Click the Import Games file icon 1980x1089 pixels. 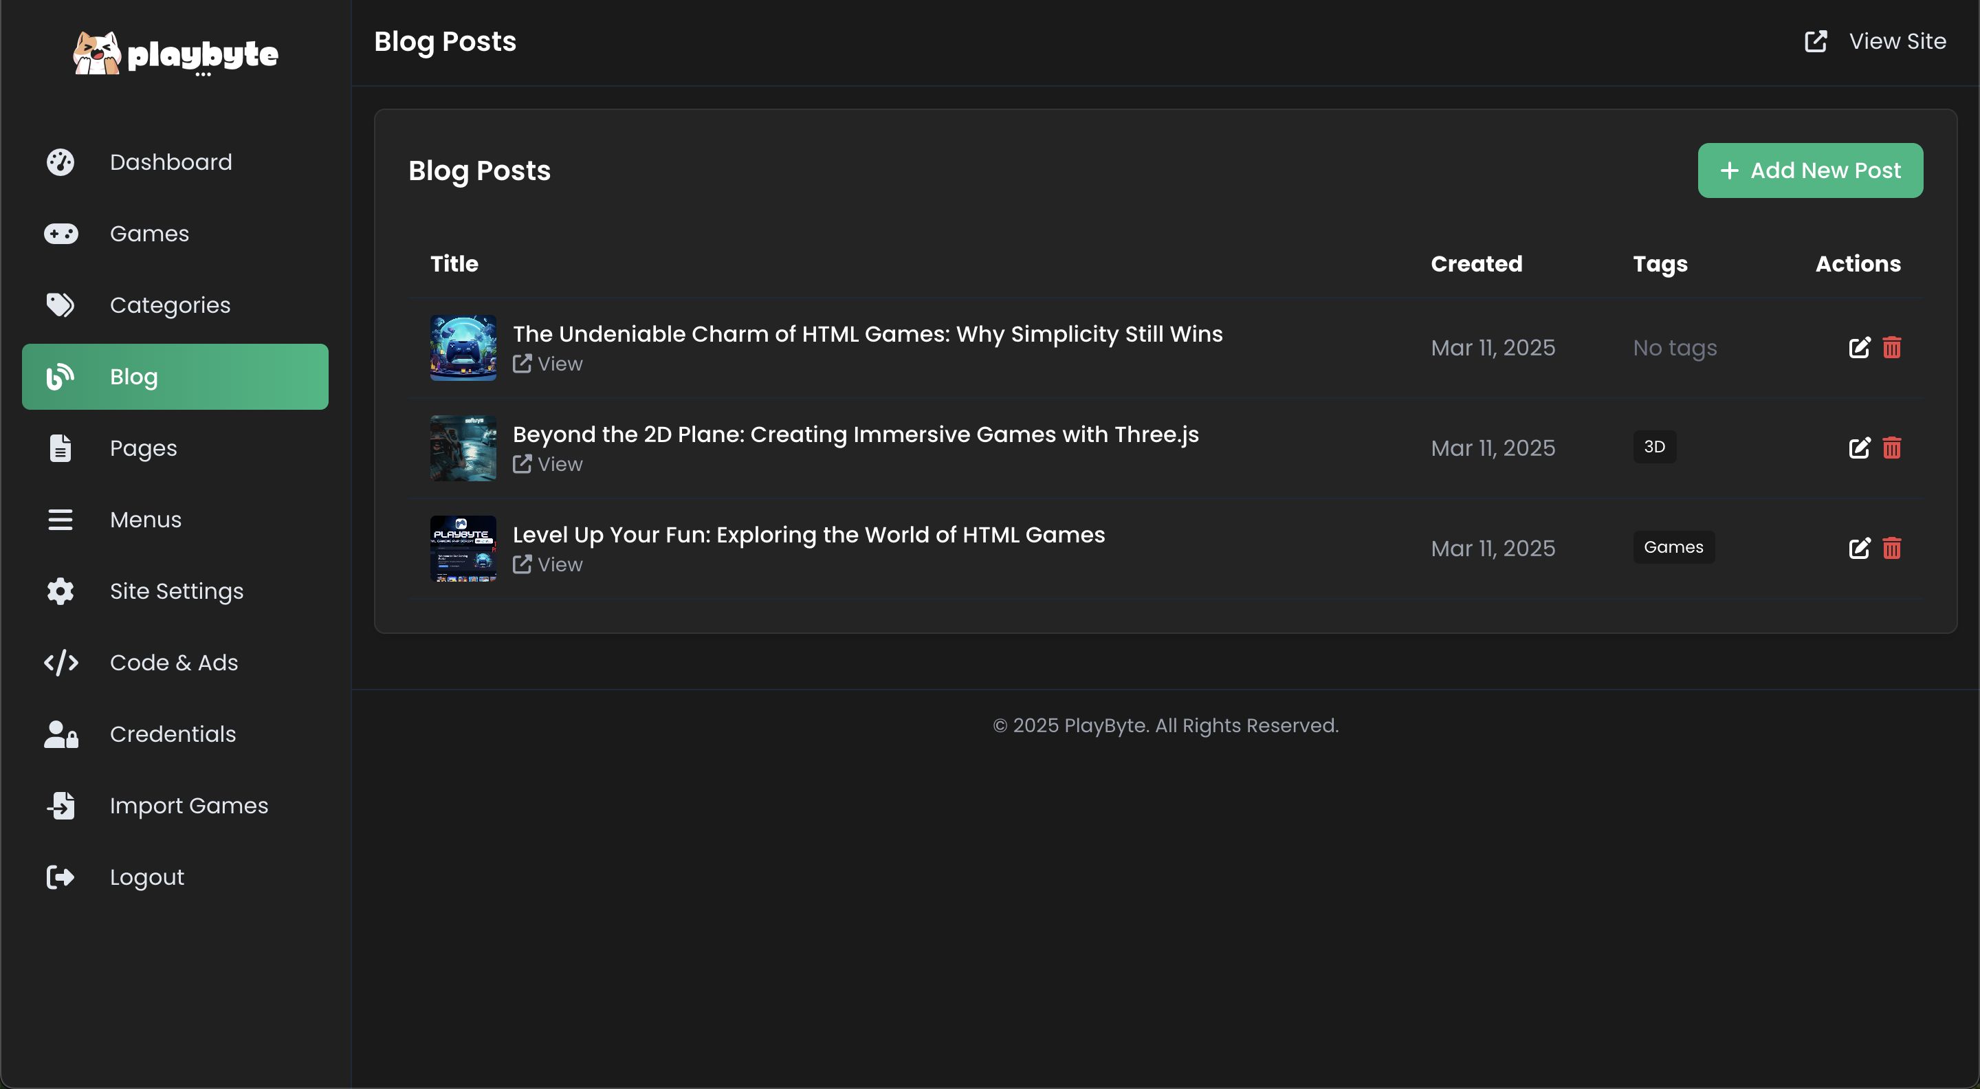[60, 806]
